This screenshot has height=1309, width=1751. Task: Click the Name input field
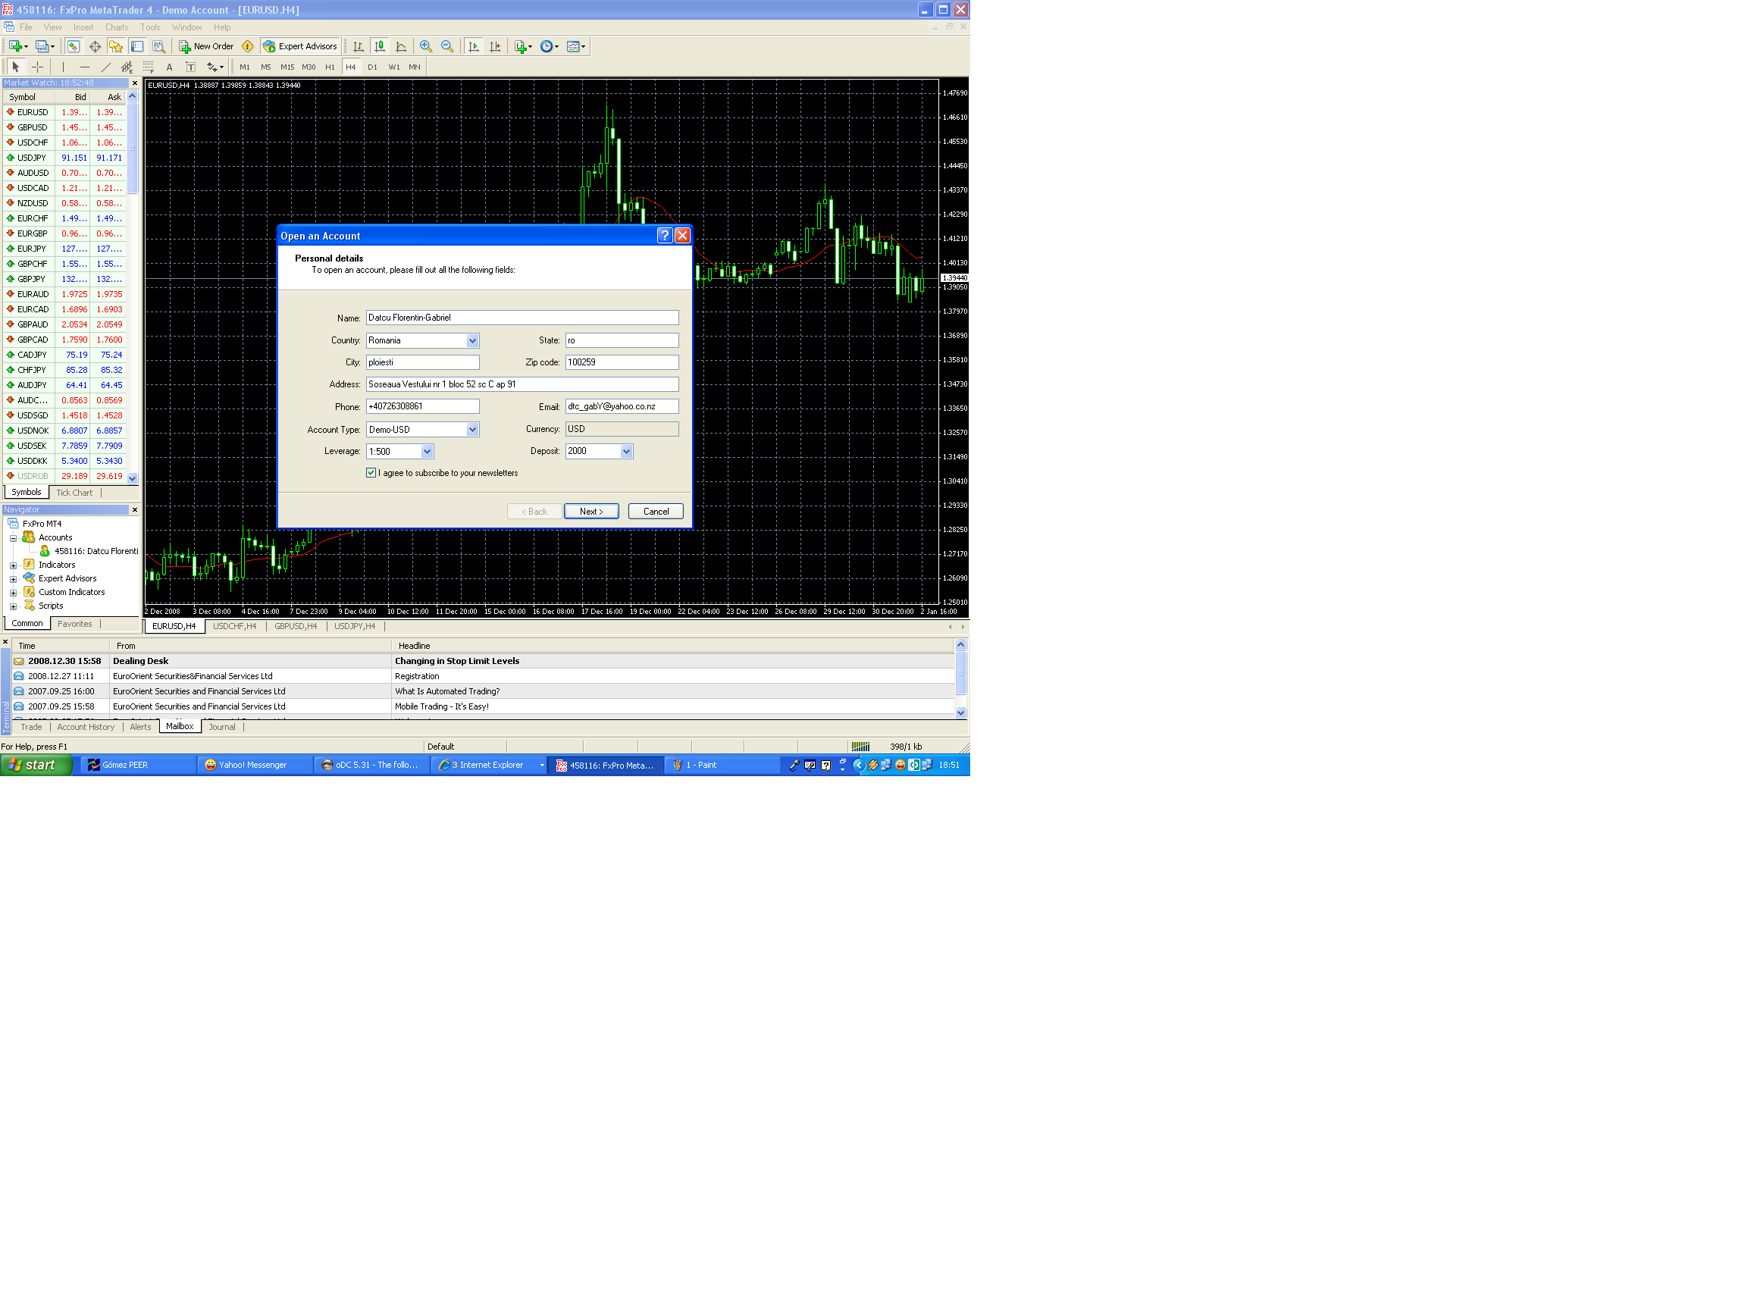(x=522, y=318)
